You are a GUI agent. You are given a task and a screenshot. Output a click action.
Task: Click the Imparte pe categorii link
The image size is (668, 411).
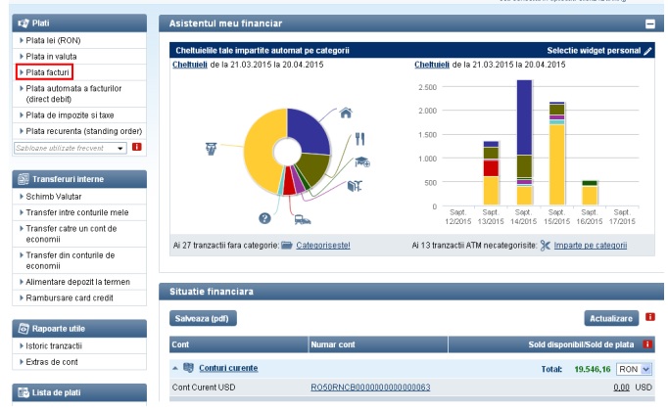click(590, 246)
